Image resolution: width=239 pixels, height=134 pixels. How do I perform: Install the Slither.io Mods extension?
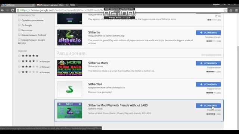(208, 63)
